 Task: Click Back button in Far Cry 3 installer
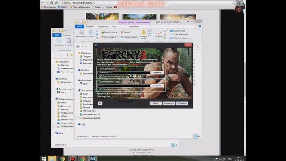(156, 103)
